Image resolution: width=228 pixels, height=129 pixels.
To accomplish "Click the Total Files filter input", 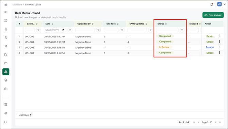I will pos(111,30).
